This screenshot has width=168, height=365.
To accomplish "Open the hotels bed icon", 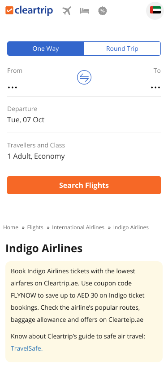I will pyautogui.click(x=85, y=11).
